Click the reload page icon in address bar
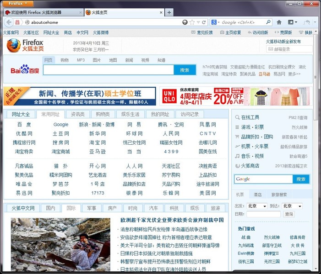Viewport: 321px width, 274px height. (204, 22)
